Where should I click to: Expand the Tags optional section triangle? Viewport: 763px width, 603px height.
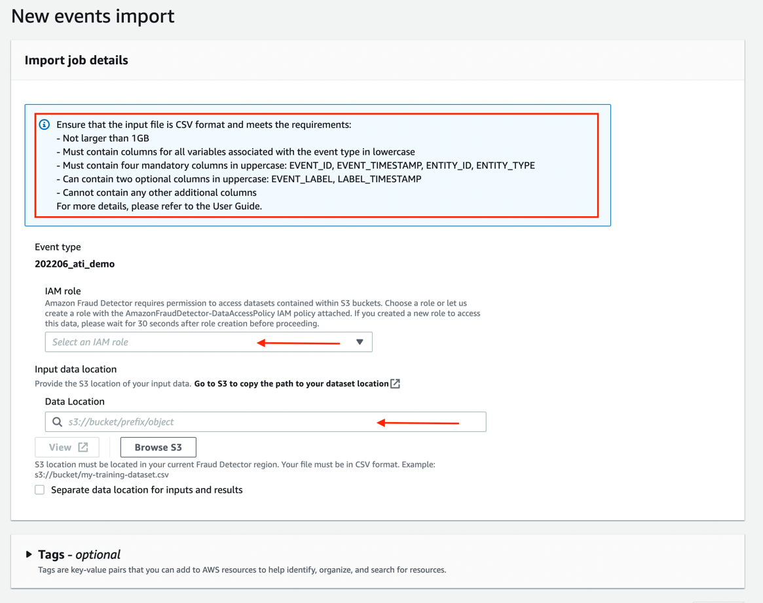click(x=29, y=554)
